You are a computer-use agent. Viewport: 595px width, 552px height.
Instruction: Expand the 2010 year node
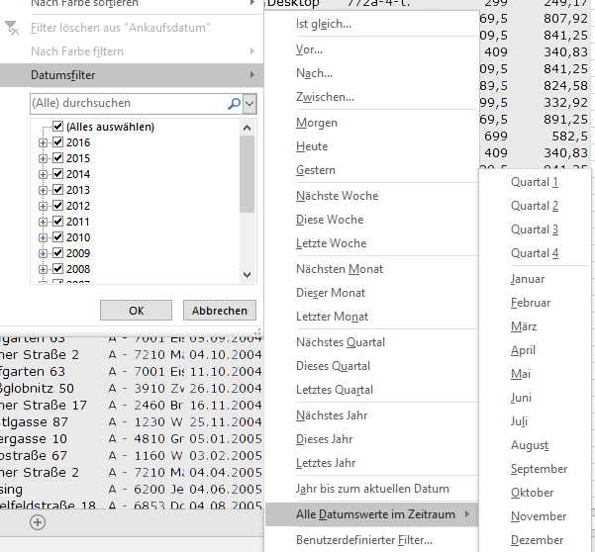click(x=43, y=237)
